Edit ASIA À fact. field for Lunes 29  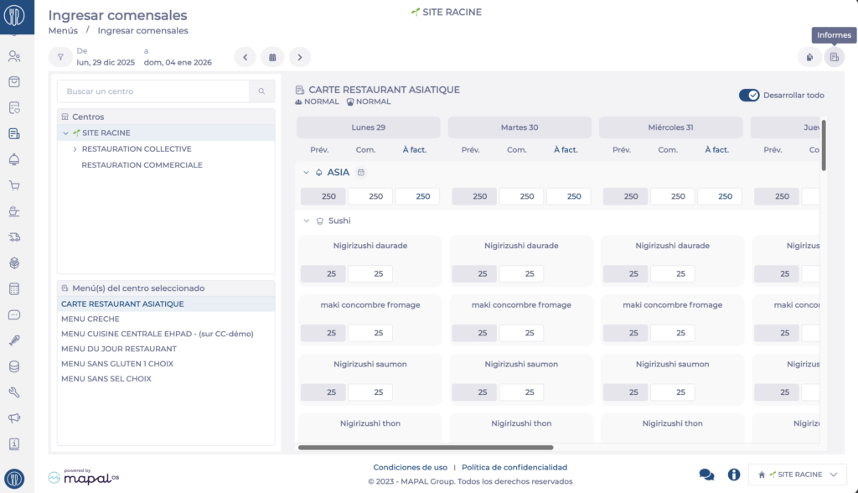(x=417, y=196)
